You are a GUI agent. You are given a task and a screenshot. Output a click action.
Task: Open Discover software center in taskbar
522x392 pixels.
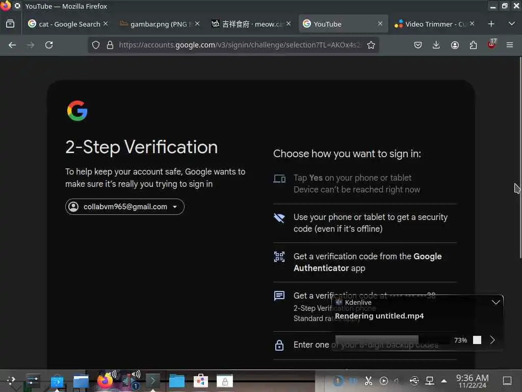pyautogui.click(x=57, y=381)
